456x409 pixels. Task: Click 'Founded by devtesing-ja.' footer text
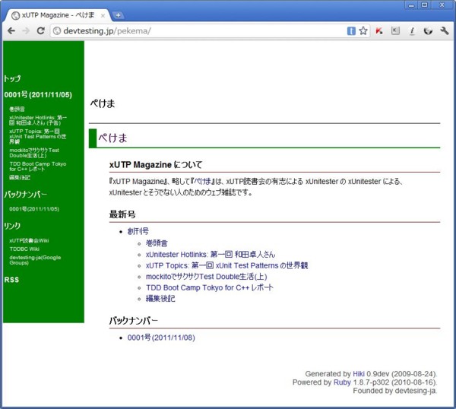[x=395, y=391]
